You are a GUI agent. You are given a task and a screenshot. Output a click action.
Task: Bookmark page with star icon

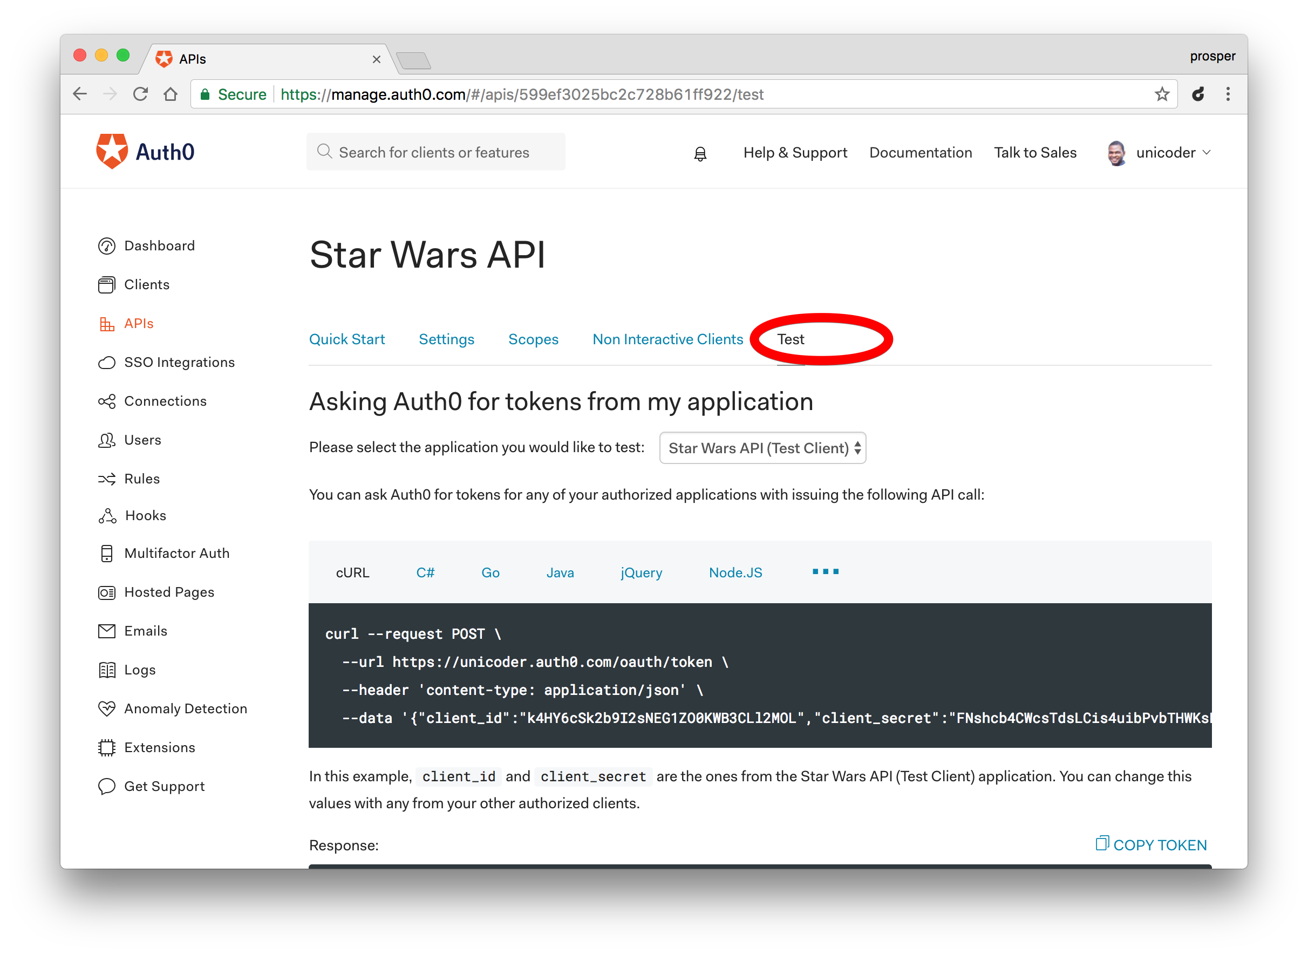coord(1162,94)
